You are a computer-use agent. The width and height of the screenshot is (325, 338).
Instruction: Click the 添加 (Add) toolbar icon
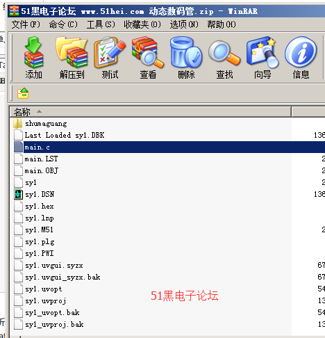coord(33,52)
